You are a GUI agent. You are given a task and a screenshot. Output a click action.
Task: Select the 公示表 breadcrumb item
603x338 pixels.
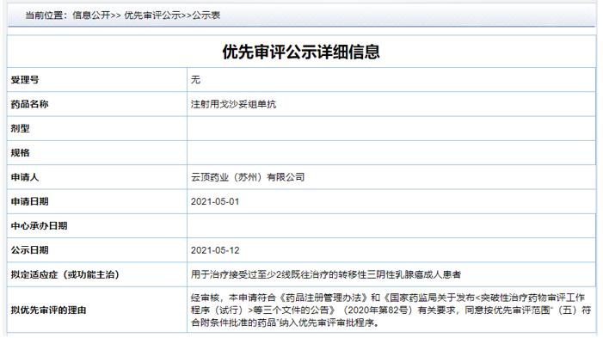[x=206, y=15]
